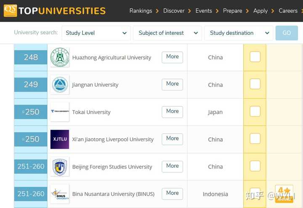Expand the Study Level dropdown
Screen dimensions: 303x208
point(96,33)
